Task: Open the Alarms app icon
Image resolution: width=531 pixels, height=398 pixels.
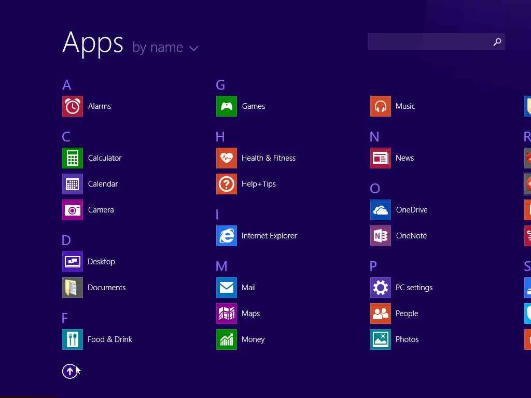Action: click(73, 106)
